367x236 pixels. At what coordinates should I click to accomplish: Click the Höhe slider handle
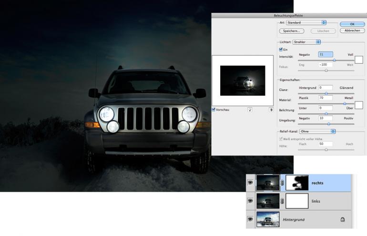(x=326, y=150)
